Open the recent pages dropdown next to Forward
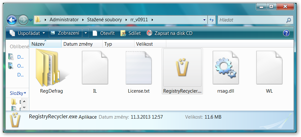301x137 pixels. point(31,20)
